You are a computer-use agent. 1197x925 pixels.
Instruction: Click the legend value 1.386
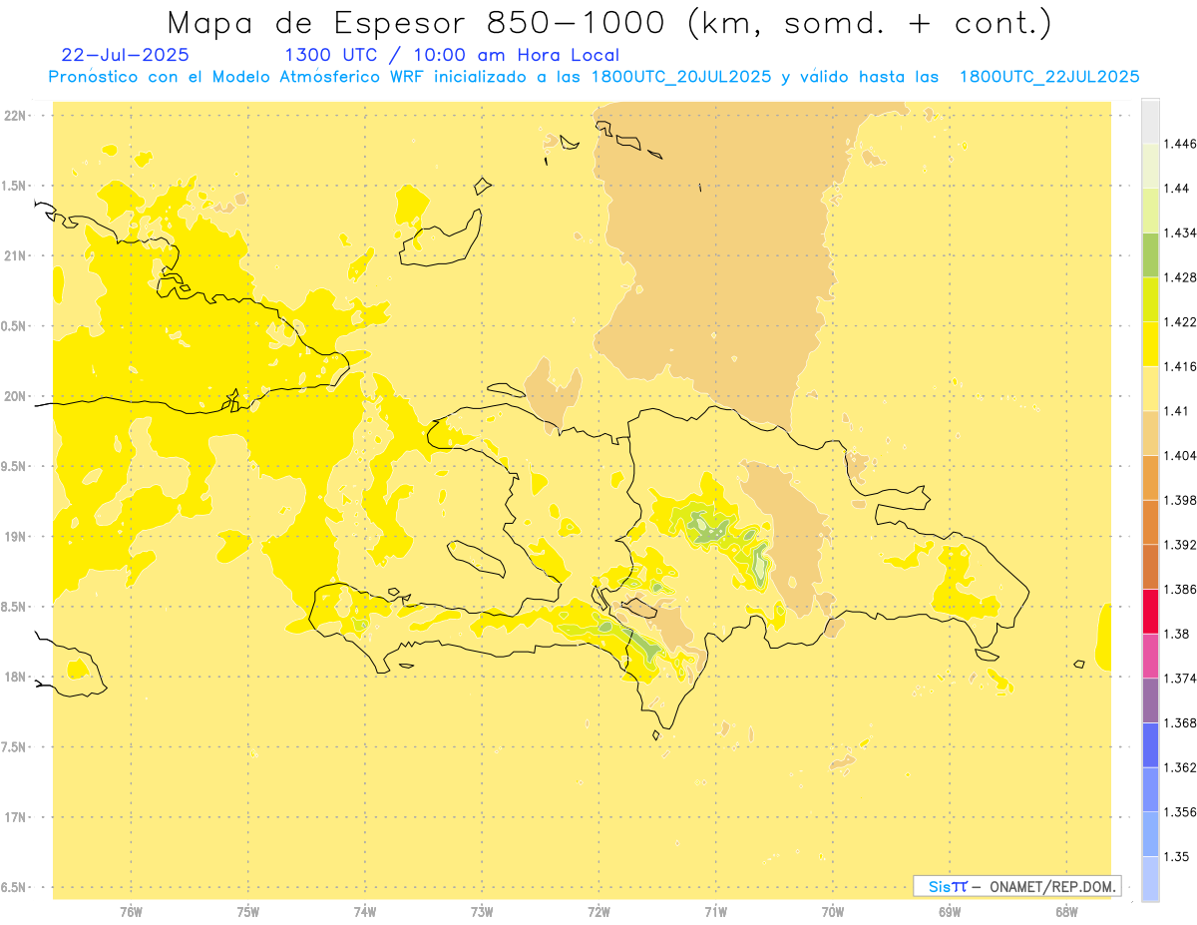(x=1179, y=589)
